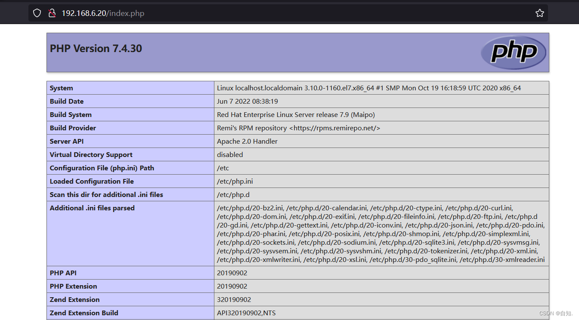Open the PHP Version 7.4.30 heading

[x=96, y=48]
